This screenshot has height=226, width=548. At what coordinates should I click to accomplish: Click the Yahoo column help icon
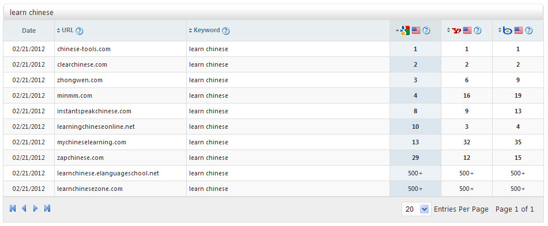pos(477,30)
